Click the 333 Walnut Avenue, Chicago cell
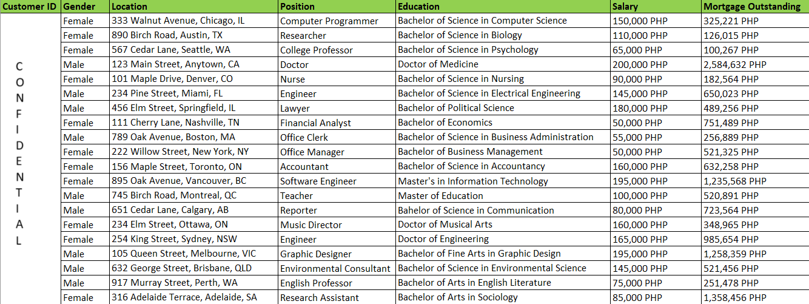This screenshot has width=809, height=304. [193, 21]
